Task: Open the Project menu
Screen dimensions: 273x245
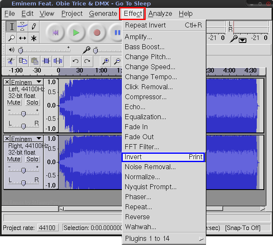Action: pos(72,14)
